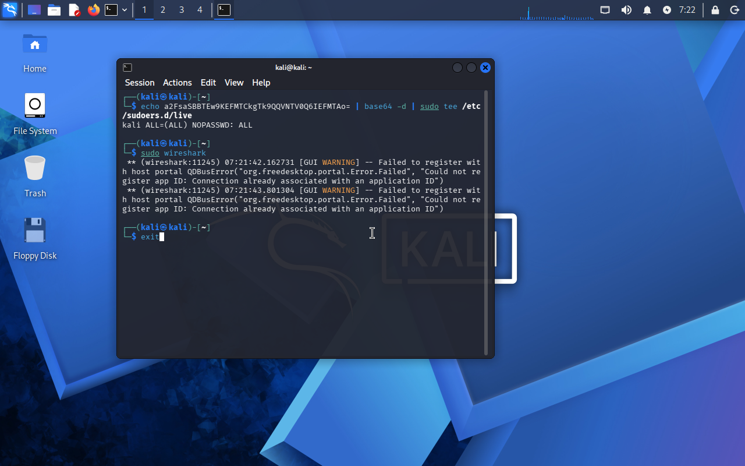
Task: Lock the screen with the padlock icon
Action: click(x=715, y=10)
